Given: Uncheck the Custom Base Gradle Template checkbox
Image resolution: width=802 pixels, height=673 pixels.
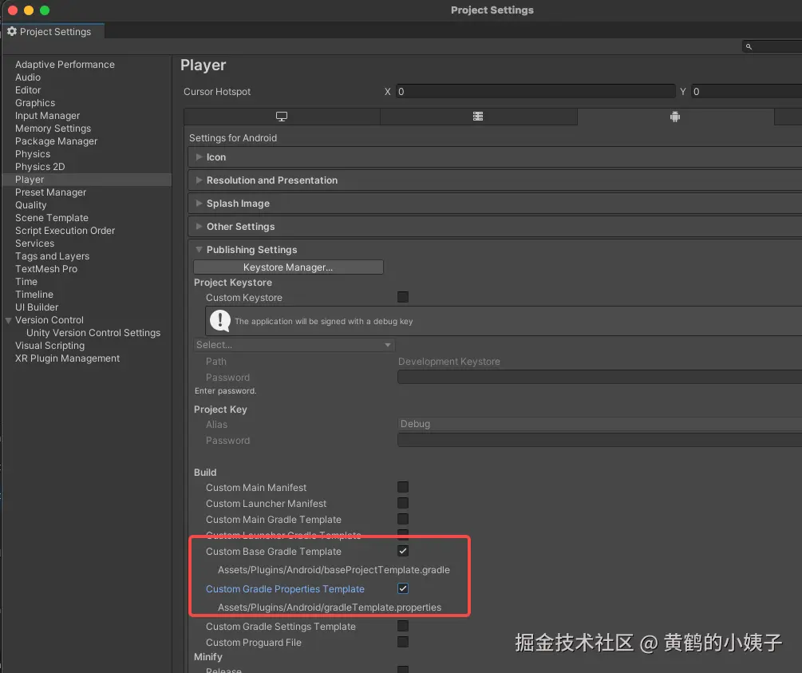Looking at the screenshot, I should [x=403, y=551].
